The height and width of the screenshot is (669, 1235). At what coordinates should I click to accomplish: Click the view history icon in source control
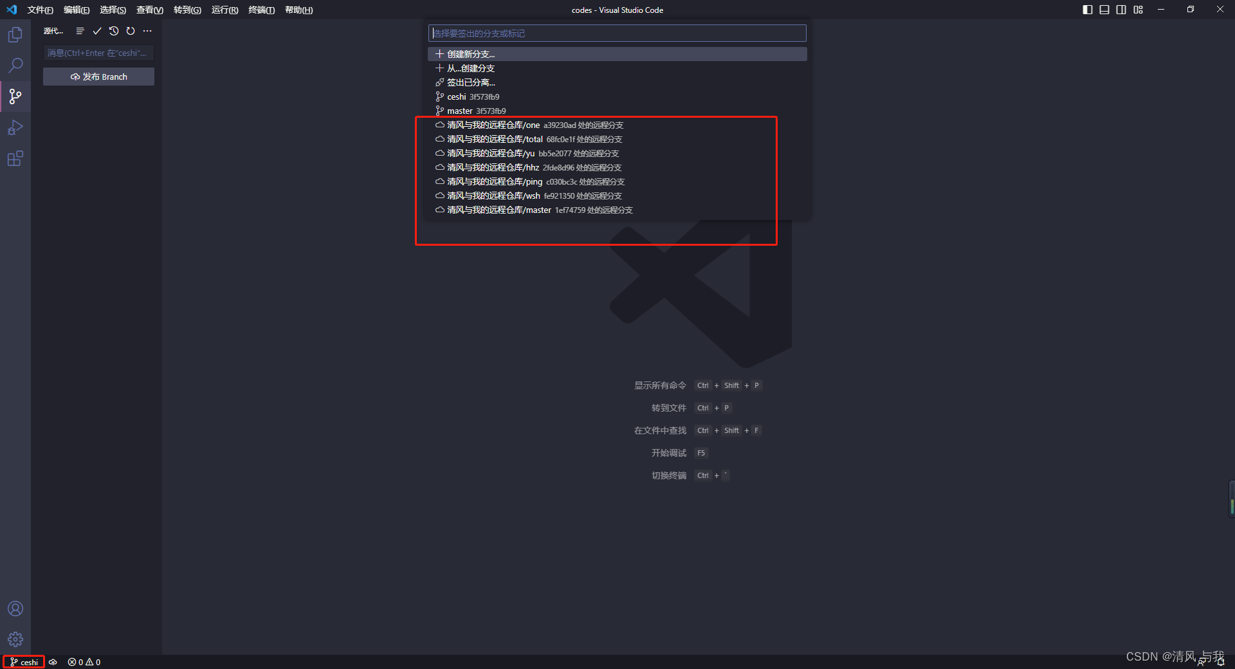[114, 31]
